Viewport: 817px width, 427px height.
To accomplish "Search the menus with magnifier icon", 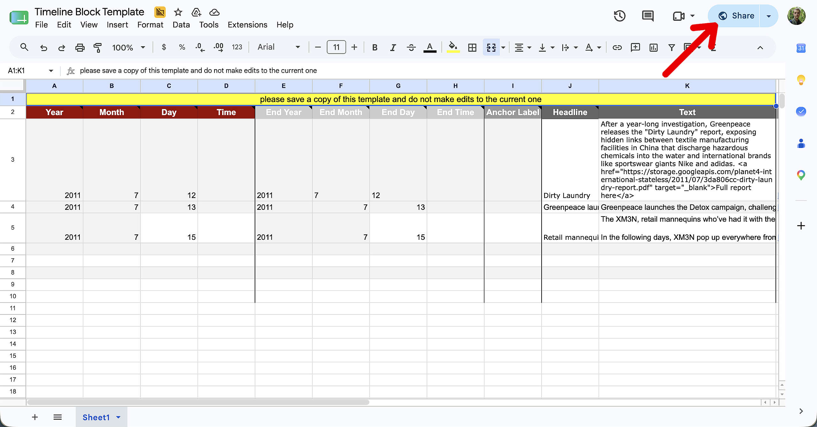I will click(x=24, y=47).
